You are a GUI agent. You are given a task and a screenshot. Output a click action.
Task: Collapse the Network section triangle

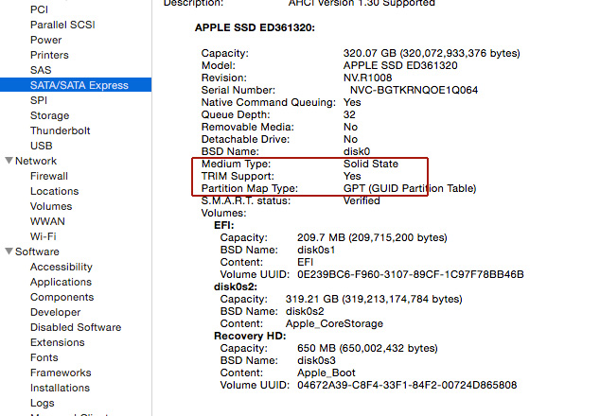pos(9,161)
